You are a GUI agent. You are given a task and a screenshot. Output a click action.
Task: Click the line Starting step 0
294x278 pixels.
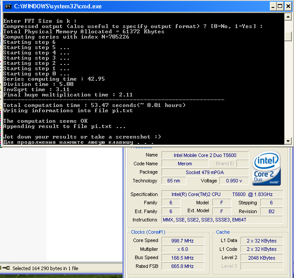36,74
